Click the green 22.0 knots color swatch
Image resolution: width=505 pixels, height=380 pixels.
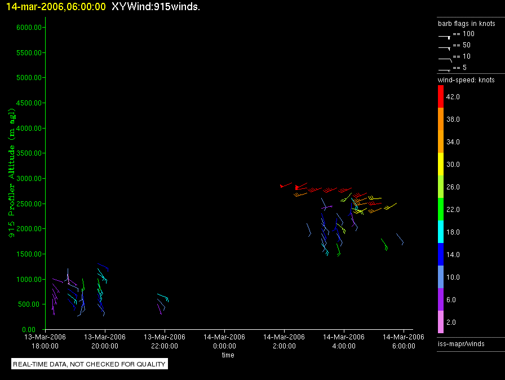click(x=441, y=209)
